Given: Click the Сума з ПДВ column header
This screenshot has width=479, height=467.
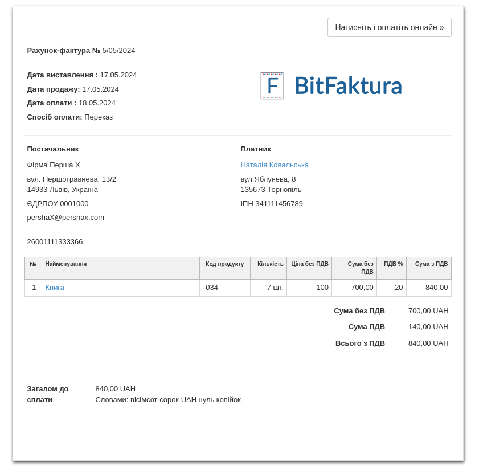Looking at the screenshot, I should pyautogui.click(x=431, y=264).
